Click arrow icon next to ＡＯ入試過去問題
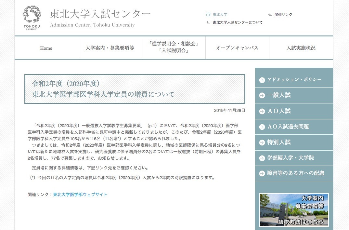This screenshot has height=230, width=349. (x=262, y=127)
